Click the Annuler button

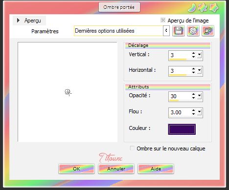pos(116,169)
